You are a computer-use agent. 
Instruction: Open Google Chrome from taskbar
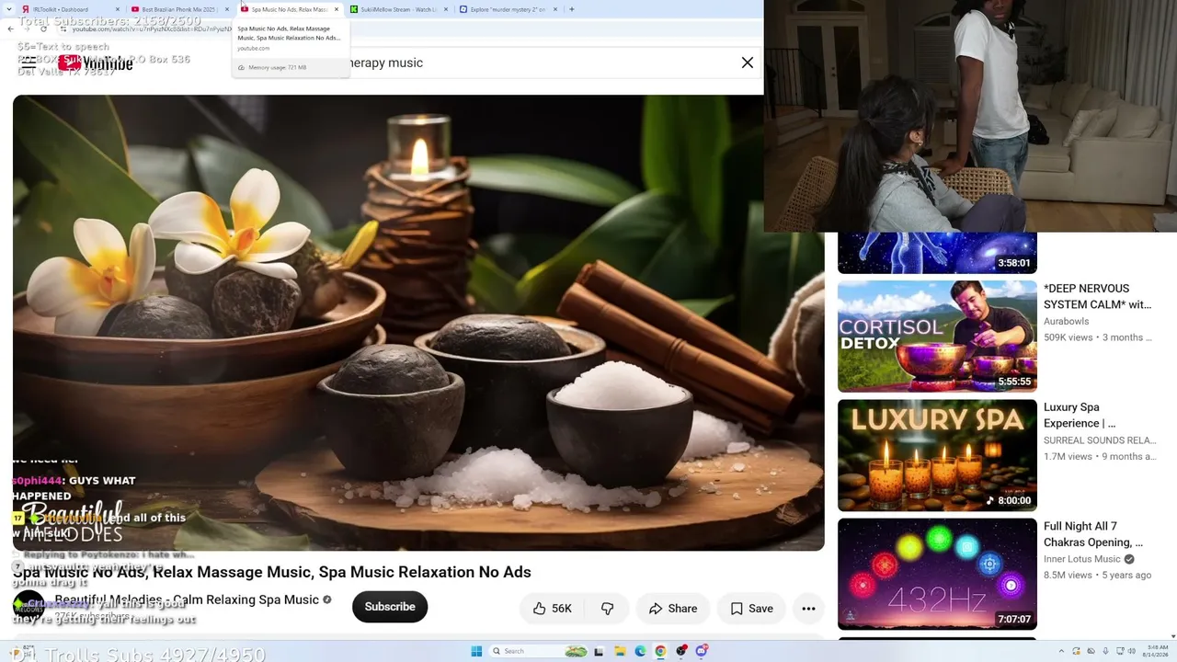[x=660, y=651]
